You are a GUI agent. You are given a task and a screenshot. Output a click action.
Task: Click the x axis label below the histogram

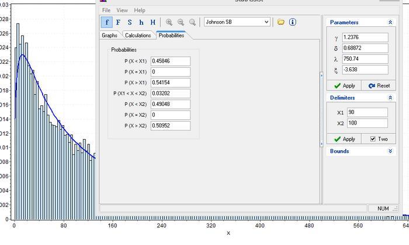[228, 233]
